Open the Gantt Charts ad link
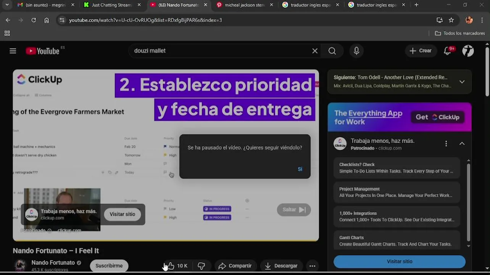 pyautogui.click(x=397, y=241)
